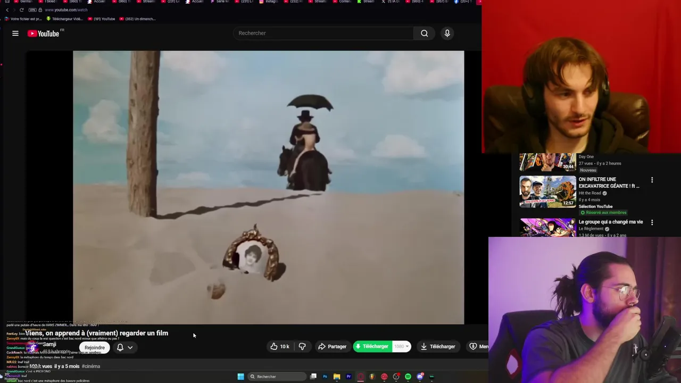Start voice search with the microphone icon
The image size is (681, 383).
[447, 33]
